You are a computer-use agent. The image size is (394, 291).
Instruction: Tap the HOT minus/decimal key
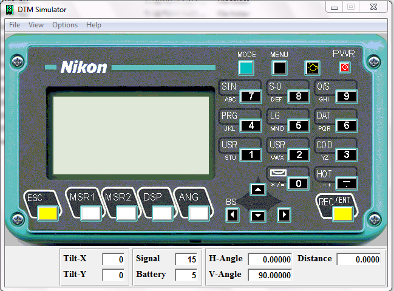click(346, 184)
